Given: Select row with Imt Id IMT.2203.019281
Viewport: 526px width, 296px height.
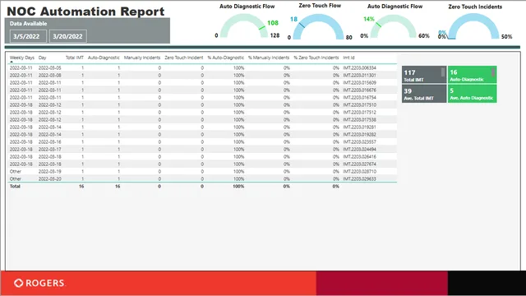Looking at the screenshot, I should [202, 127].
